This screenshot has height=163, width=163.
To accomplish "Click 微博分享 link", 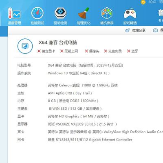I will tap(139, 30).
